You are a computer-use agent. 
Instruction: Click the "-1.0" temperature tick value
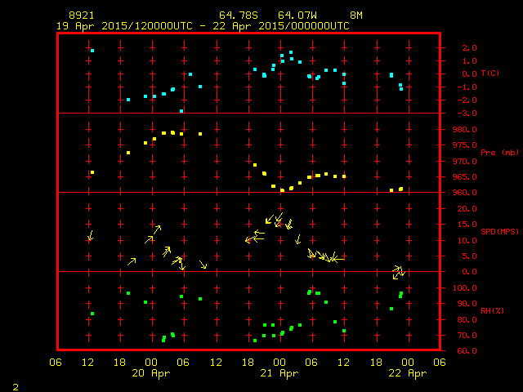[x=467, y=87]
